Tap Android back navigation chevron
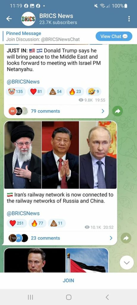 (x=107, y=297)
